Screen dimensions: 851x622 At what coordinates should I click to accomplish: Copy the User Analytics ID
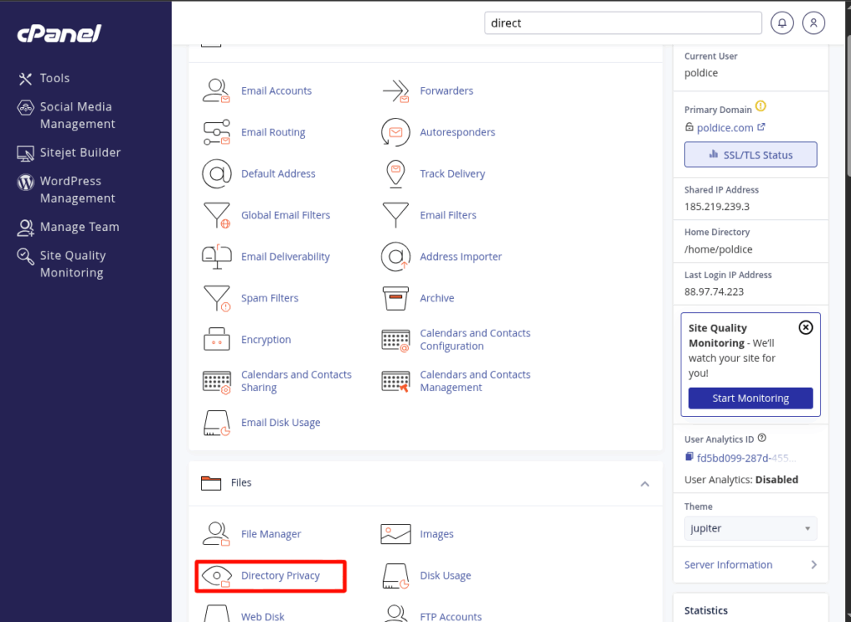pyautogui.click(x=690, y=458)
